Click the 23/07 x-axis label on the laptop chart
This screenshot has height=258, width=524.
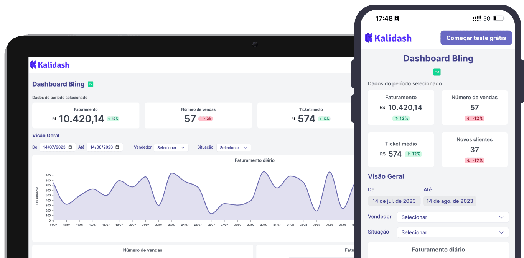pyautogui.click(x=171, y=225)
